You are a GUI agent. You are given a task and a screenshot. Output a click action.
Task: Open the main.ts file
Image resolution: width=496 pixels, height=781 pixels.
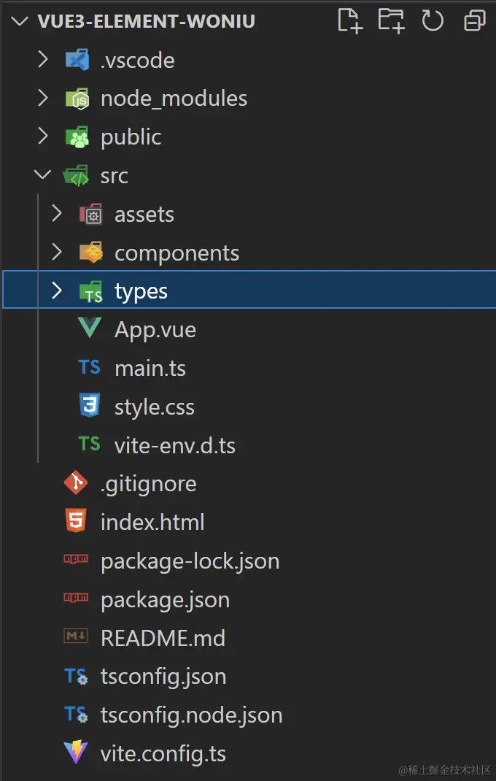point(150,369)
